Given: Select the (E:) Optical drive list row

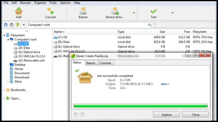Looking at the screenshot, I should tap(133, 47).
